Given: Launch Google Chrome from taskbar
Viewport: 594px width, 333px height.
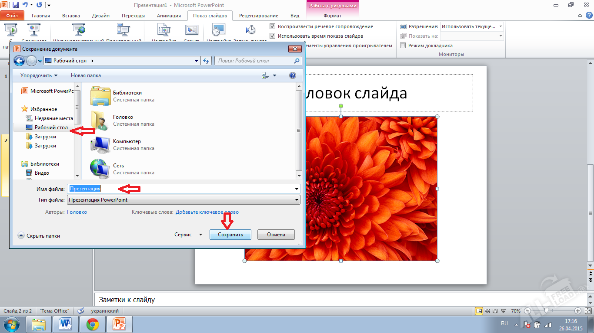Looking at the screenshot, I should (x=92, y=324).
